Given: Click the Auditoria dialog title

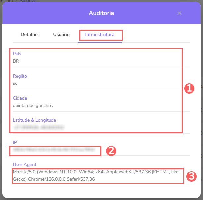Looking at the screenshot, I should [x=101, y=13].
